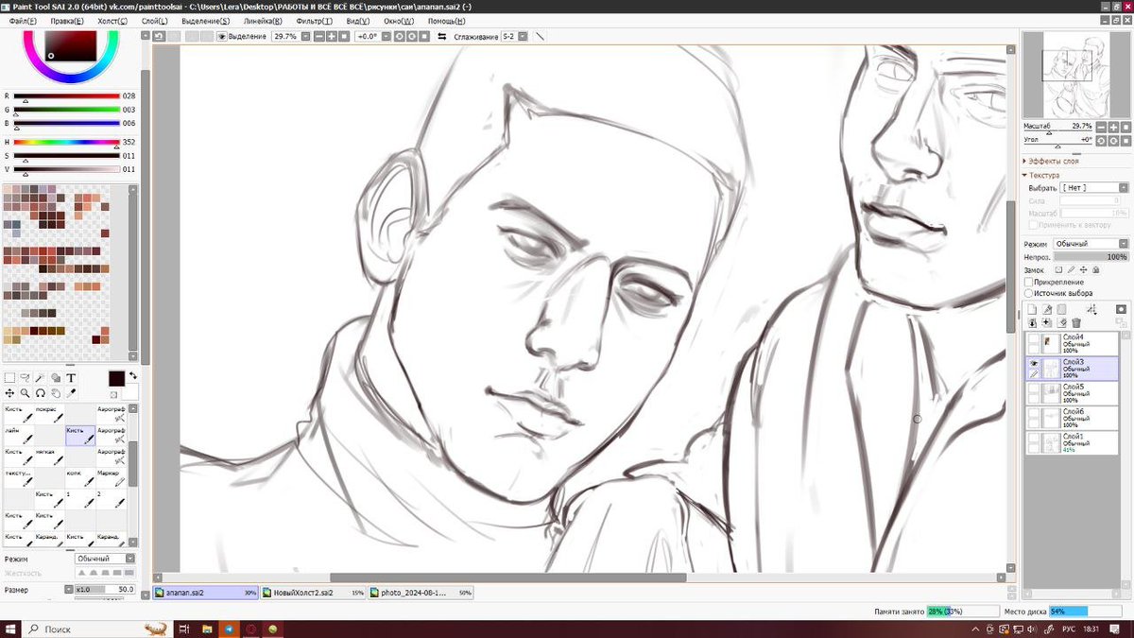
Task: Select the layer named Слой6
Action: [1073, 417]
